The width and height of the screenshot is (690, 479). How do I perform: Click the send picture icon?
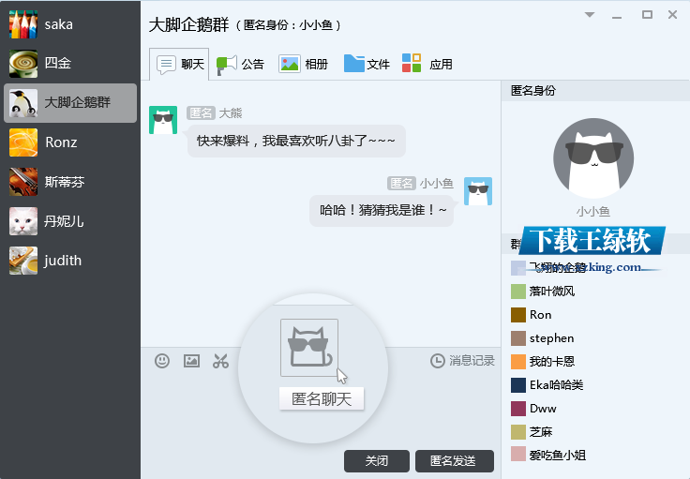click(x=191, y=361)
